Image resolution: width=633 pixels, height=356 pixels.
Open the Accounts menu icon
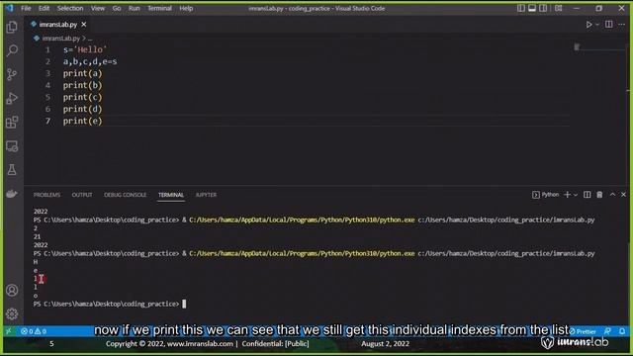click(12, 290)
